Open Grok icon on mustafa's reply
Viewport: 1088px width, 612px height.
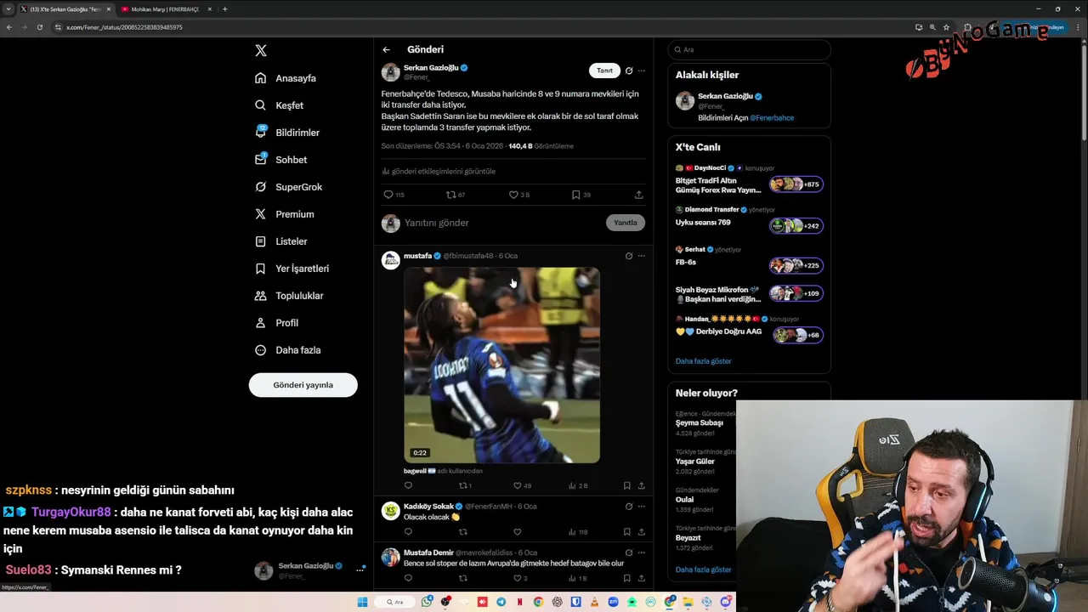[x=629, y=256]
